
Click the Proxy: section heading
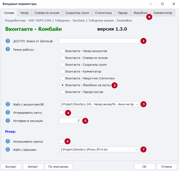tap(10, 132)
